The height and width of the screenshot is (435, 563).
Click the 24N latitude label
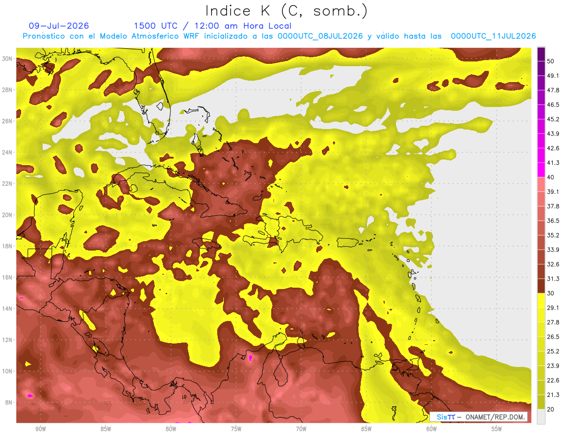tap(8, 153)
